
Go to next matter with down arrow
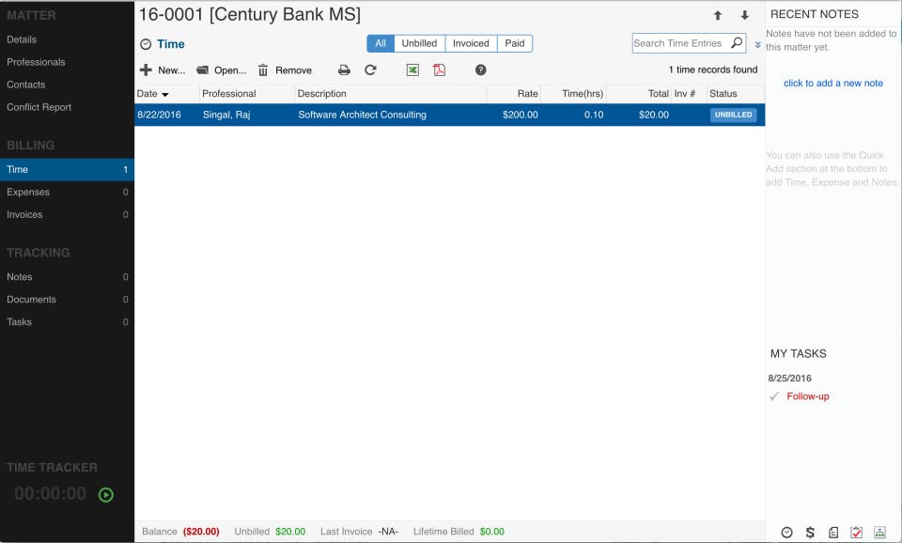pyautogui.click(x=744, y=16)
